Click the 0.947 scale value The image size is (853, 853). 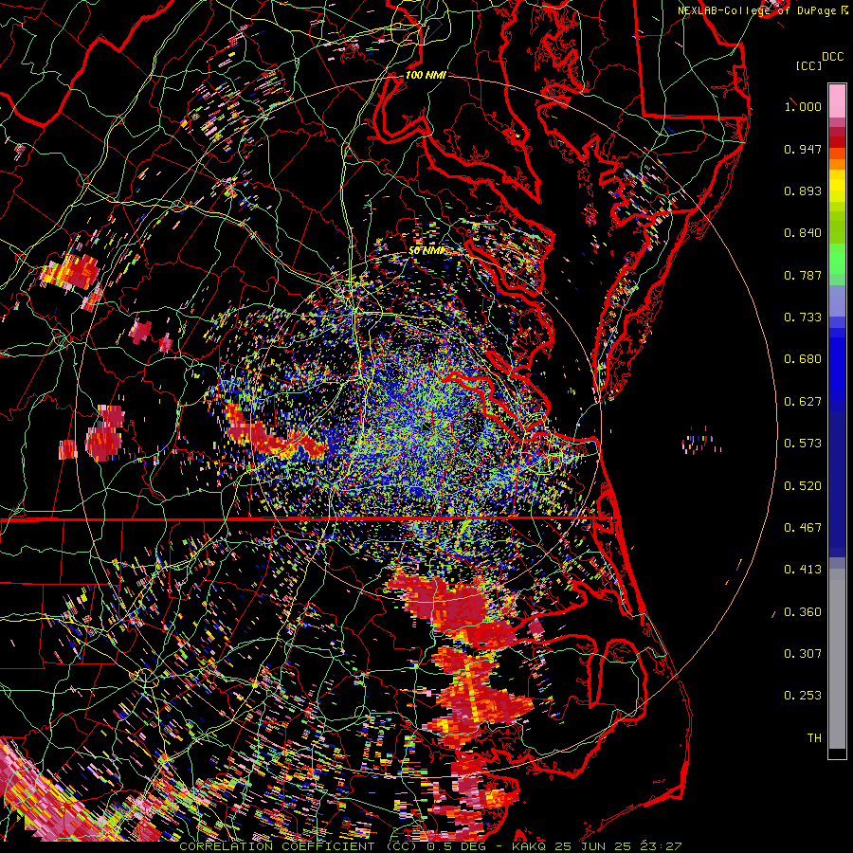[803, 149]
